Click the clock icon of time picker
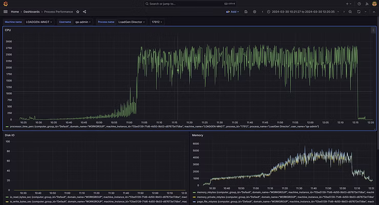This screenshot has height=205, width=379. (268, 12)
